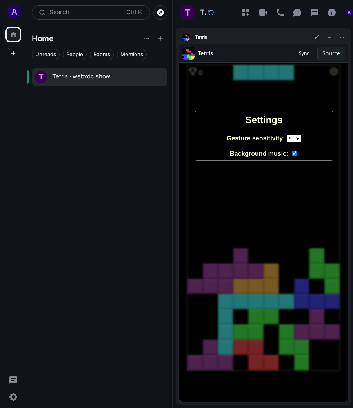Image resolution: width=353 pixels, height=408 pixels.
Task: Click Sync in the Tetris app header
Action: [x=304, y=53]
